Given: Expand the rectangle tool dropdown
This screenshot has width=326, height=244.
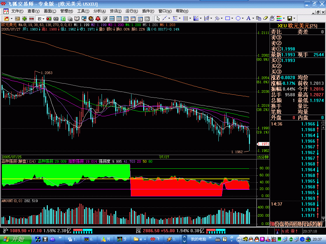Looking at the screenshot, I should click(232, 19).
